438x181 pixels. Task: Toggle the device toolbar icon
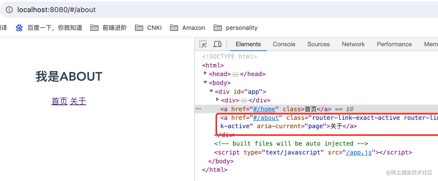(x=217, y=44)
